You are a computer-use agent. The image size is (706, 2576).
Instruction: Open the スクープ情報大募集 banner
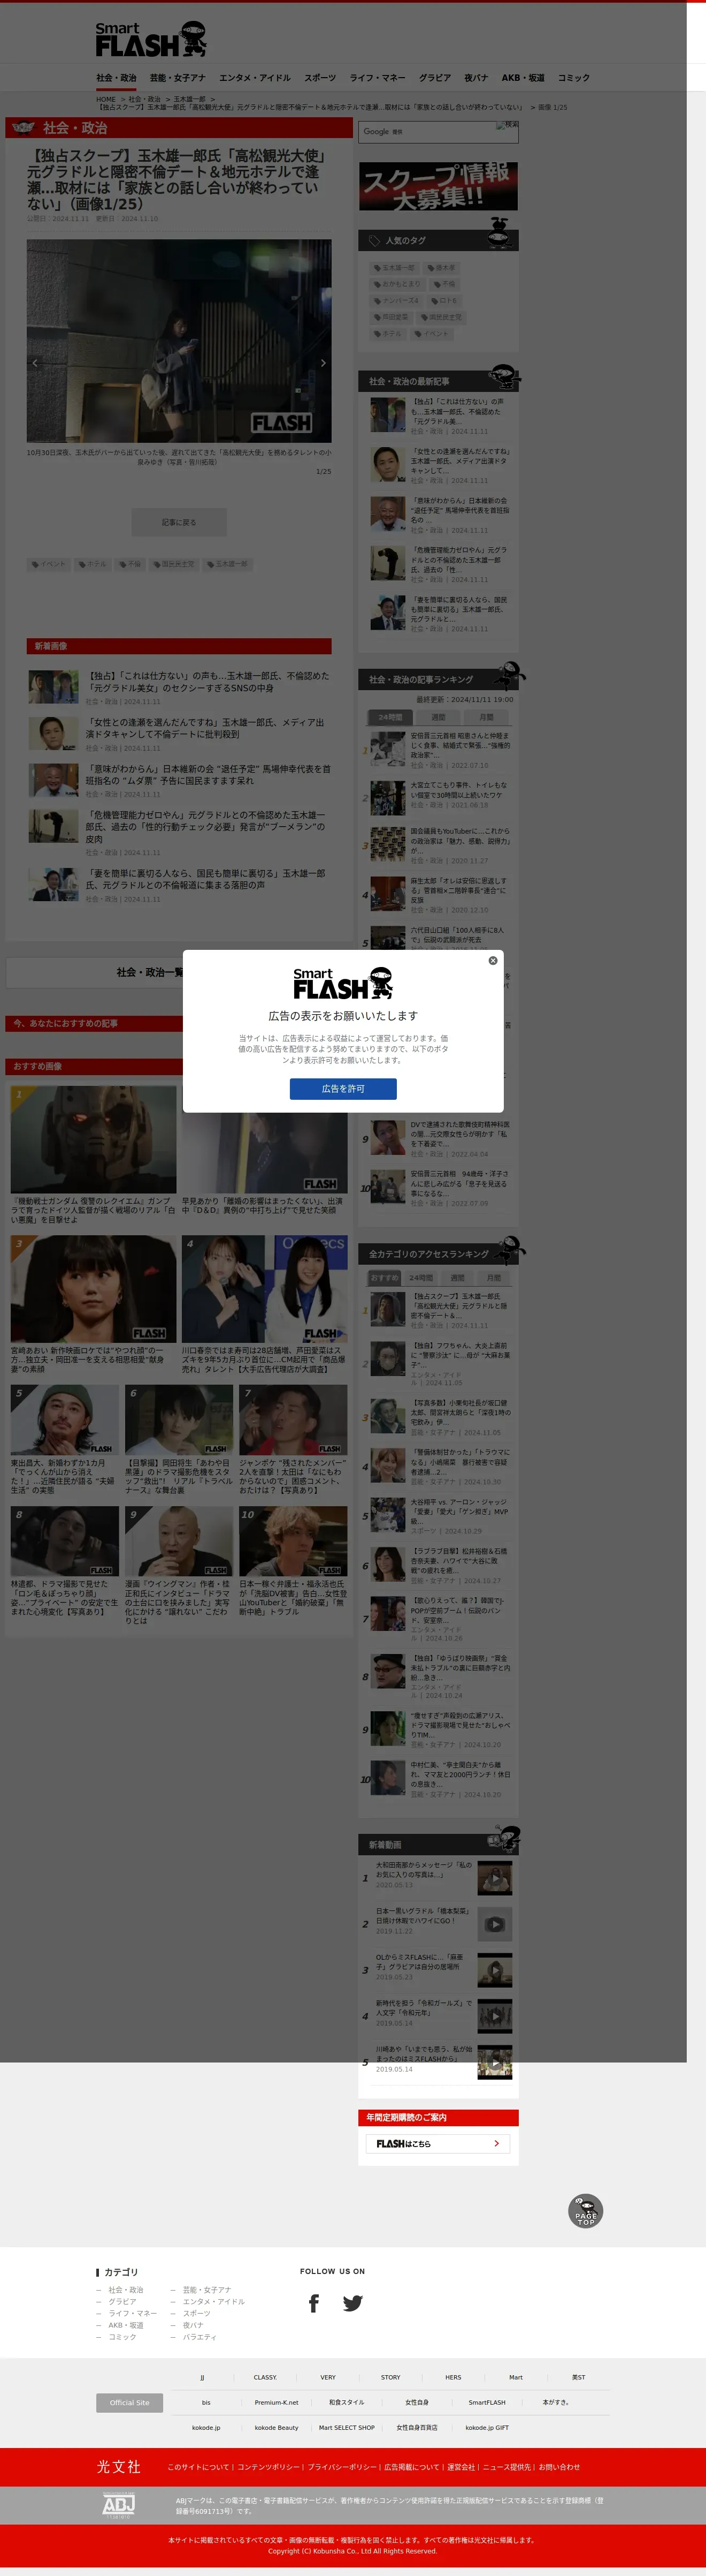click(x=439, y=186)
